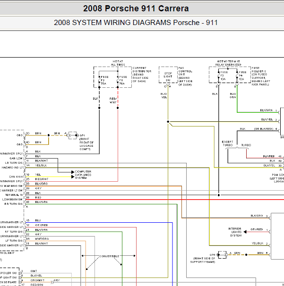
Task: Click the "CAN HIGH" pin label
Action: (x=16, y=177)
